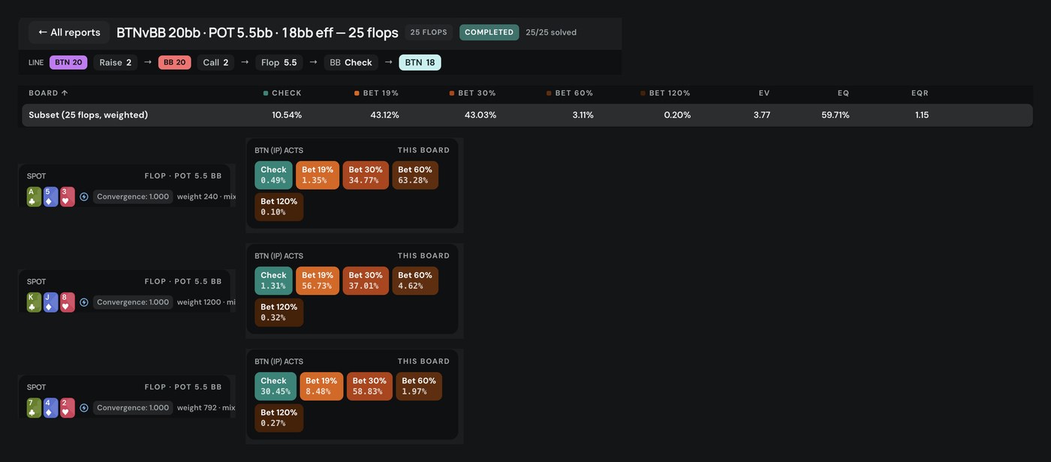Click Bet 60% 1.97% on the 7-4-2 board
This screenshot has height=462, width=1051.
(x=419, y=386)
